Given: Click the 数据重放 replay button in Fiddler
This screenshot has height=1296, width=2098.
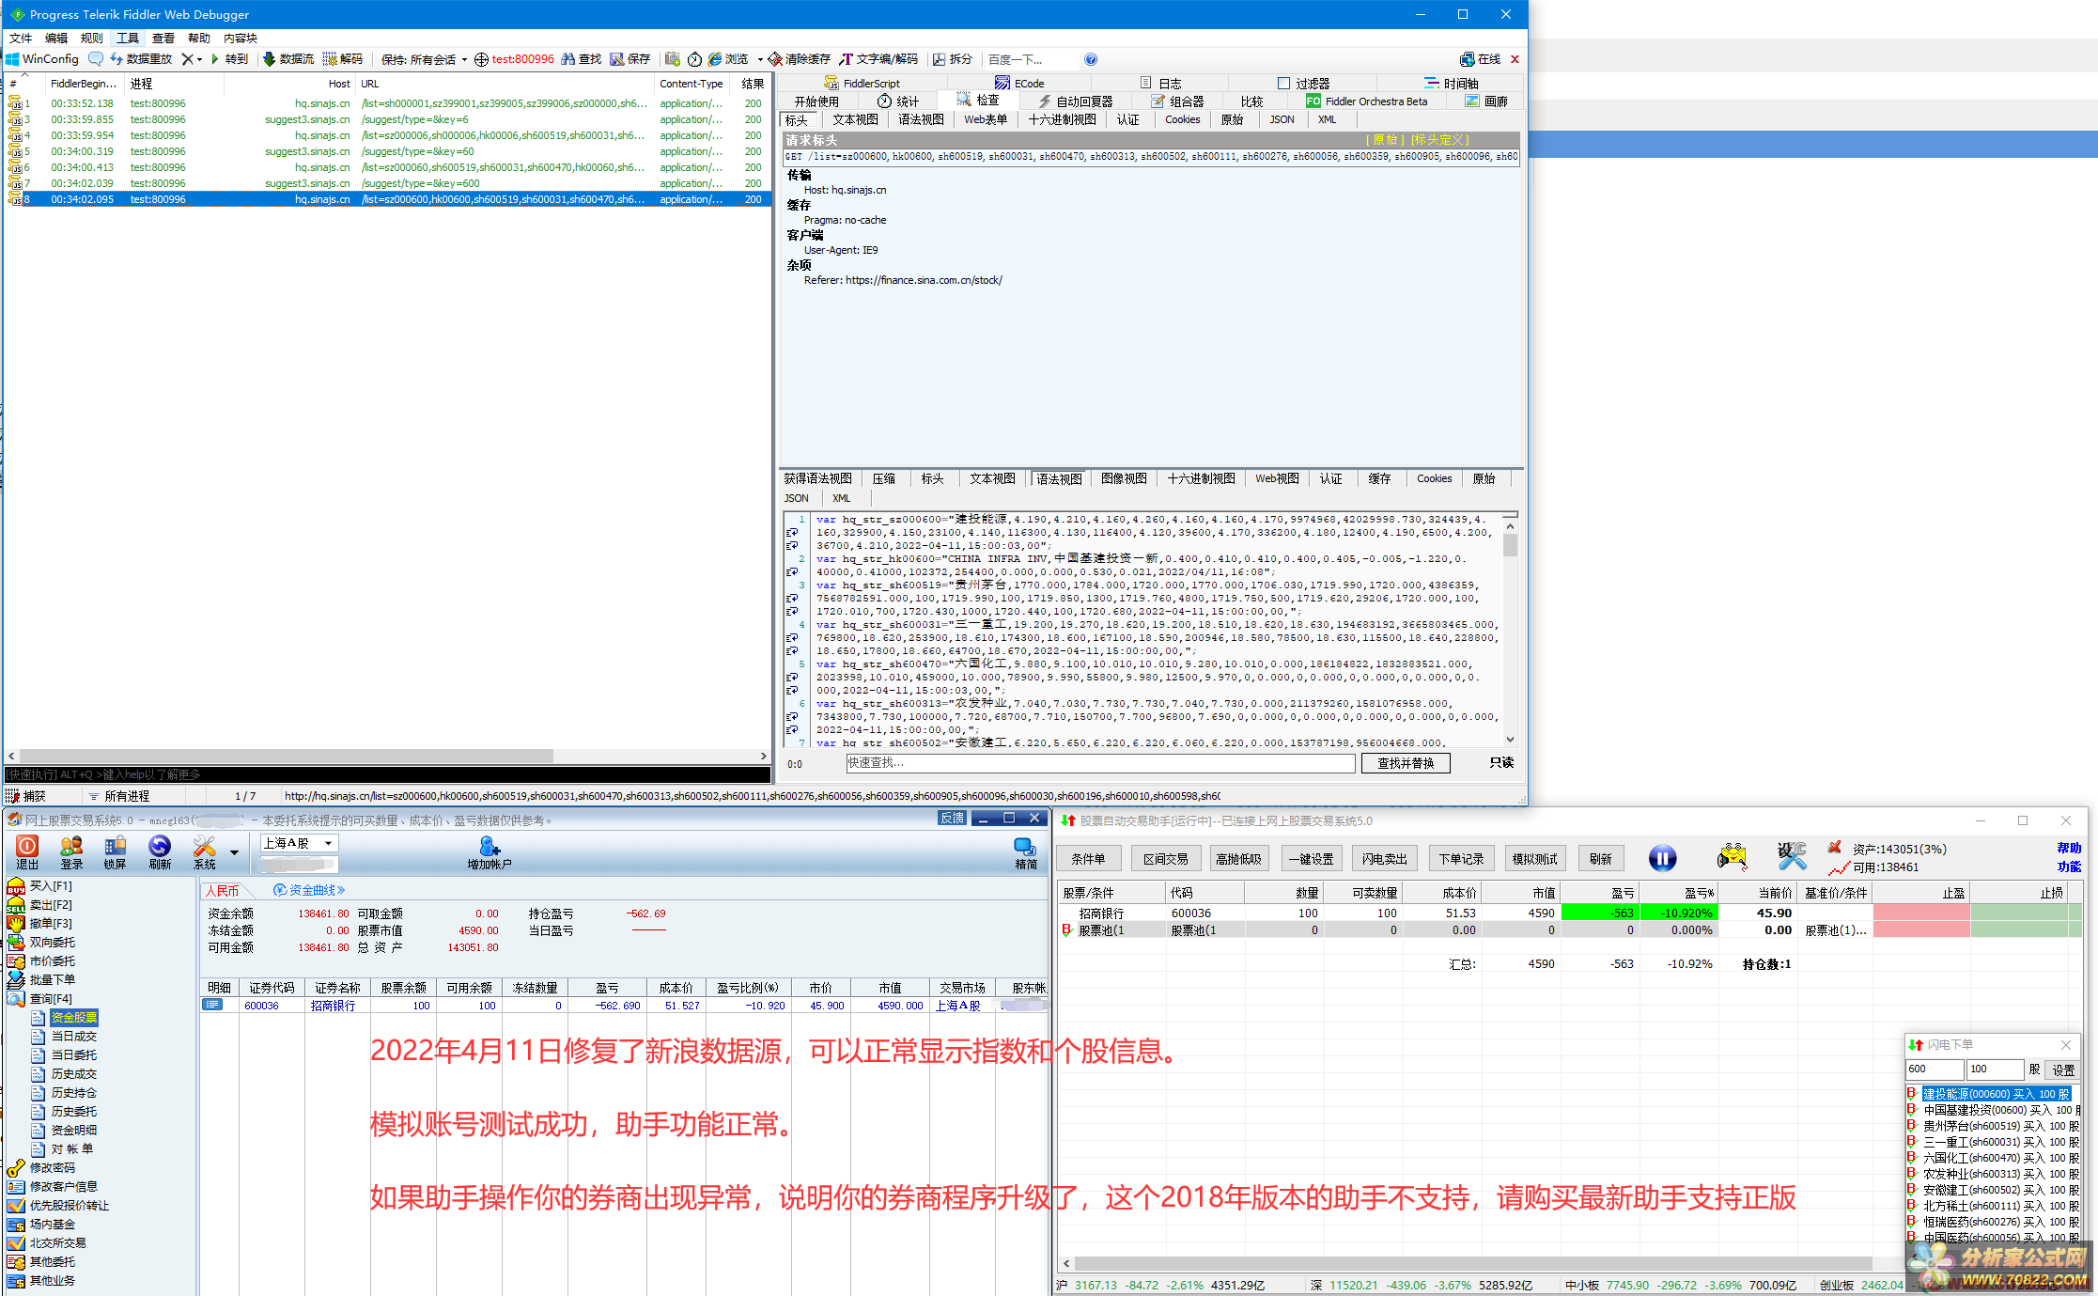Looking at the screenshot, I should 141,59.
